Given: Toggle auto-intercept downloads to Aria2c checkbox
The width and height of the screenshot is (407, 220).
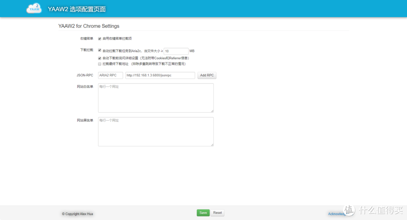Looking at the screenshot, I should tap(99, 50).
